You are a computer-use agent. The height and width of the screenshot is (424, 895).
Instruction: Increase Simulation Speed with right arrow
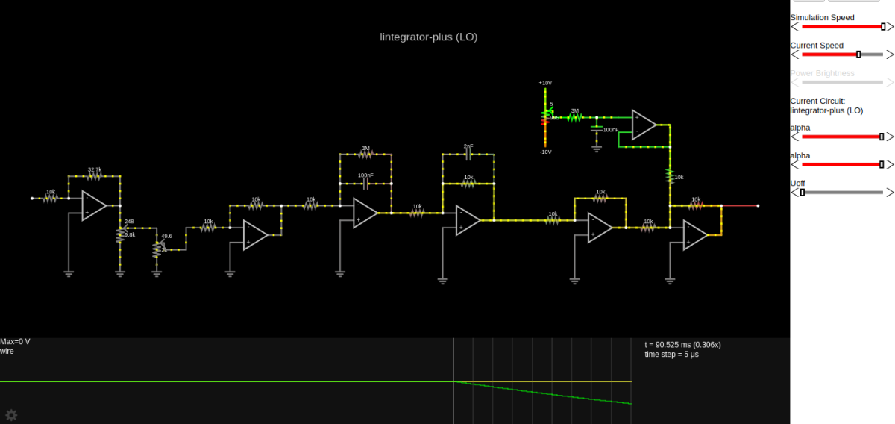(x=890, y=26)
